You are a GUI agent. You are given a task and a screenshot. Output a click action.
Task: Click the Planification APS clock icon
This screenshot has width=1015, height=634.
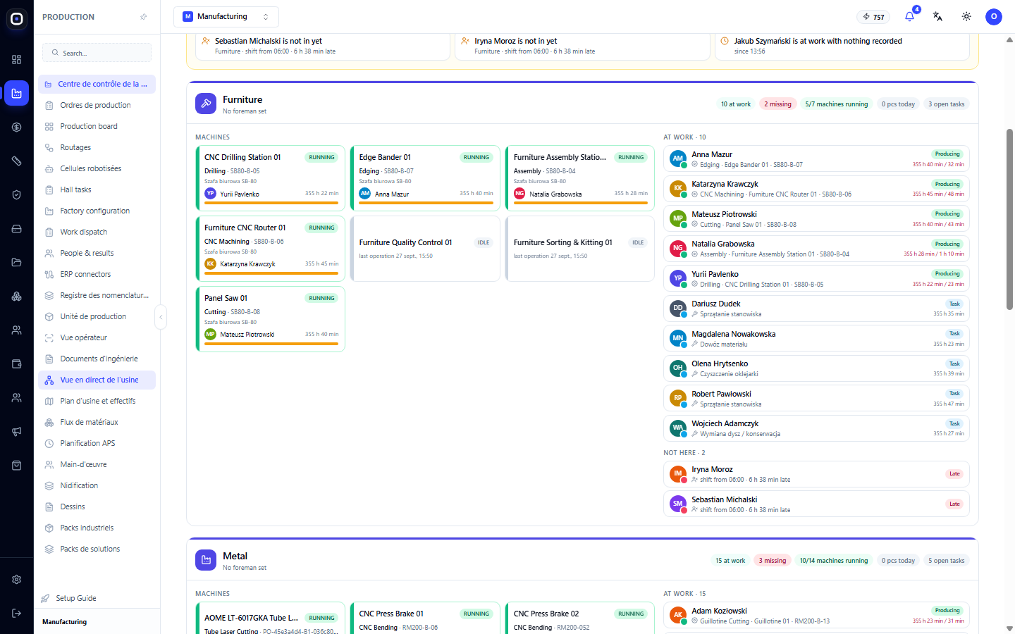click(49, 443)
